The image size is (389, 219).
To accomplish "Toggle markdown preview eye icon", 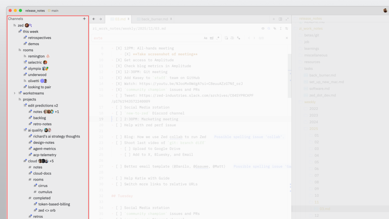I will [263, 28].
